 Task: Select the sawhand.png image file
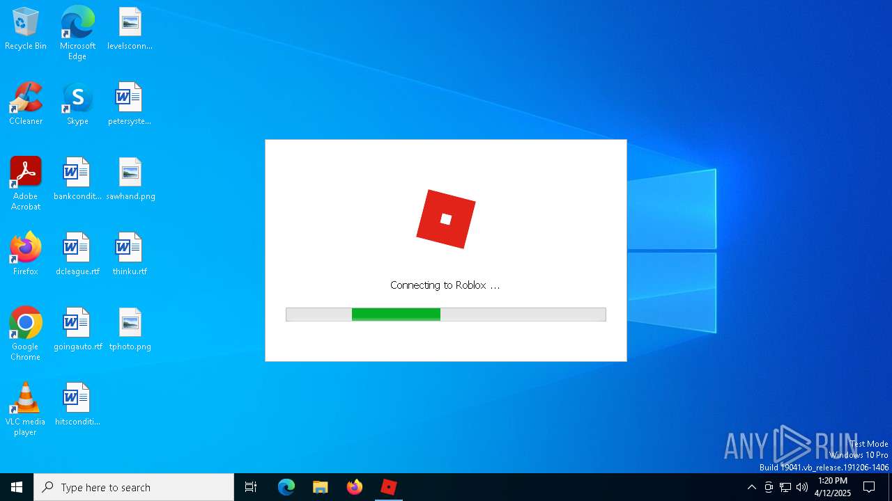pyautogui.click(x=130, y=180)
